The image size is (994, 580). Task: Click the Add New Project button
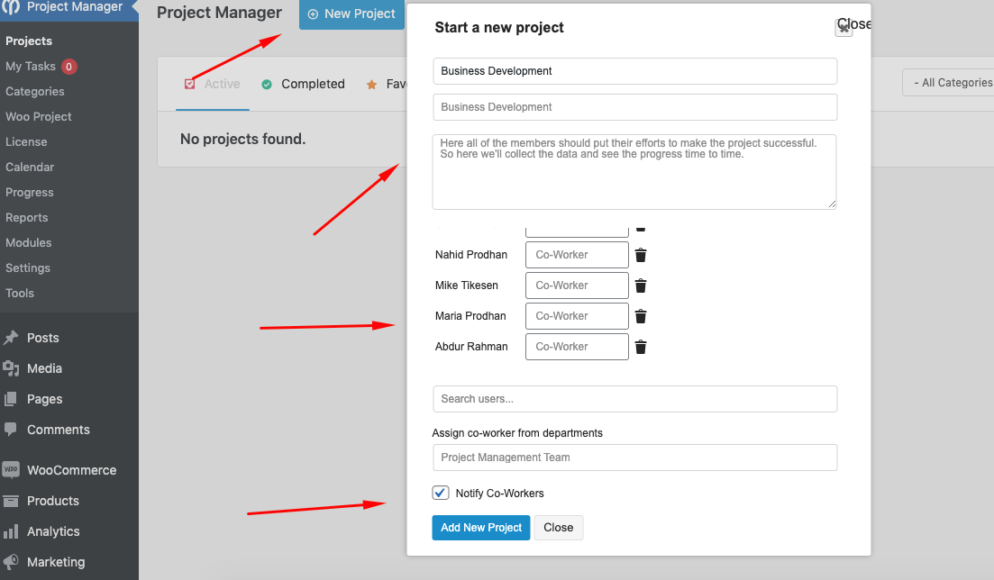pos(480,527)
